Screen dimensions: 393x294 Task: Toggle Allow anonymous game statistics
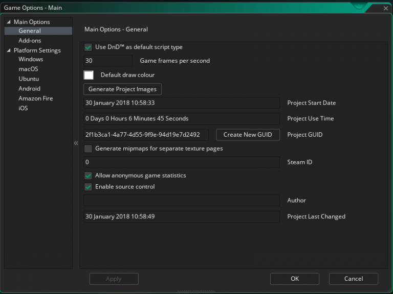[x=88, y=176]
